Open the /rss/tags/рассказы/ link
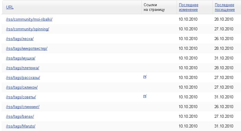Viewport: 241px width, 131px height. click(x=23, y=78)
